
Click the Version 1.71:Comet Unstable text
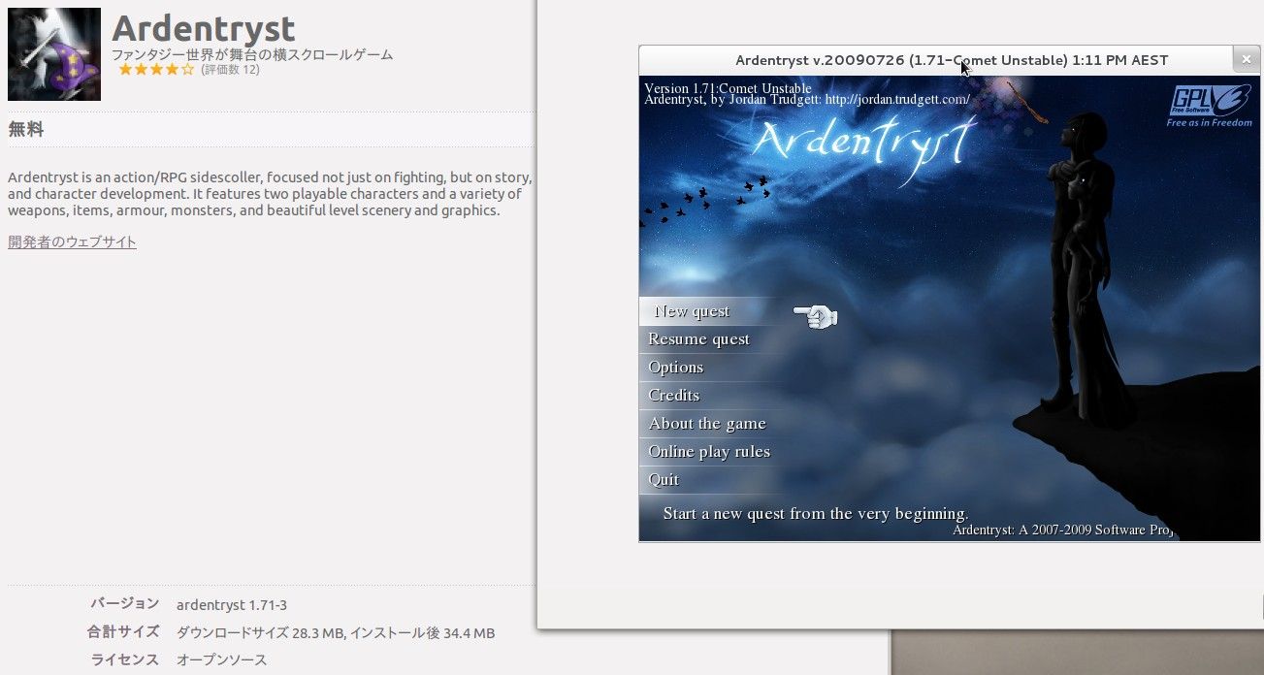click(x=729, y=88)
